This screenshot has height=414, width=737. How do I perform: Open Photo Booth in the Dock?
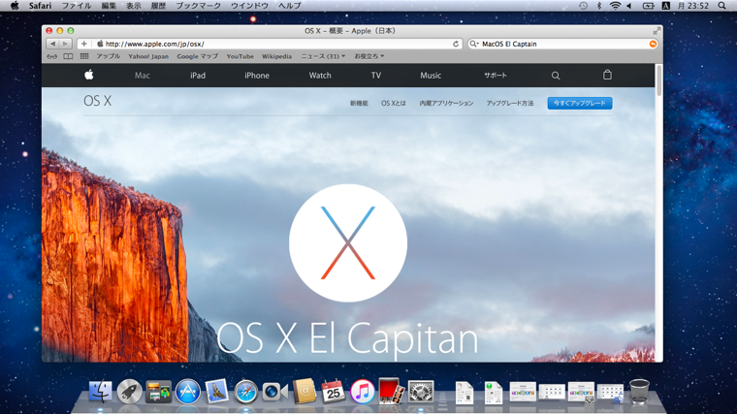(391, 391)
